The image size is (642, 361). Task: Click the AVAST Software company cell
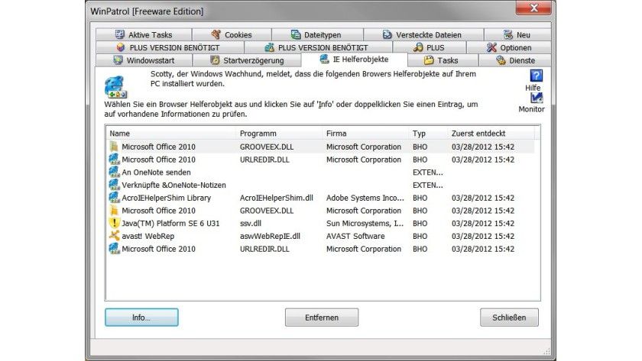pos(355,236)
